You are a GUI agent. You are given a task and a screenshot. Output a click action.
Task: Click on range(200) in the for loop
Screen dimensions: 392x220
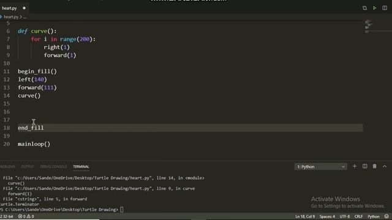coord(76,39)
